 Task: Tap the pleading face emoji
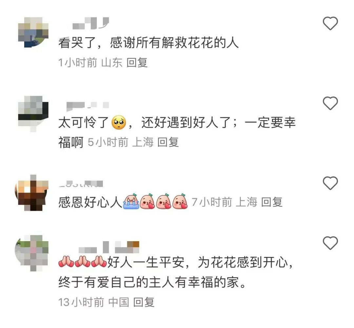click(119, 123)
